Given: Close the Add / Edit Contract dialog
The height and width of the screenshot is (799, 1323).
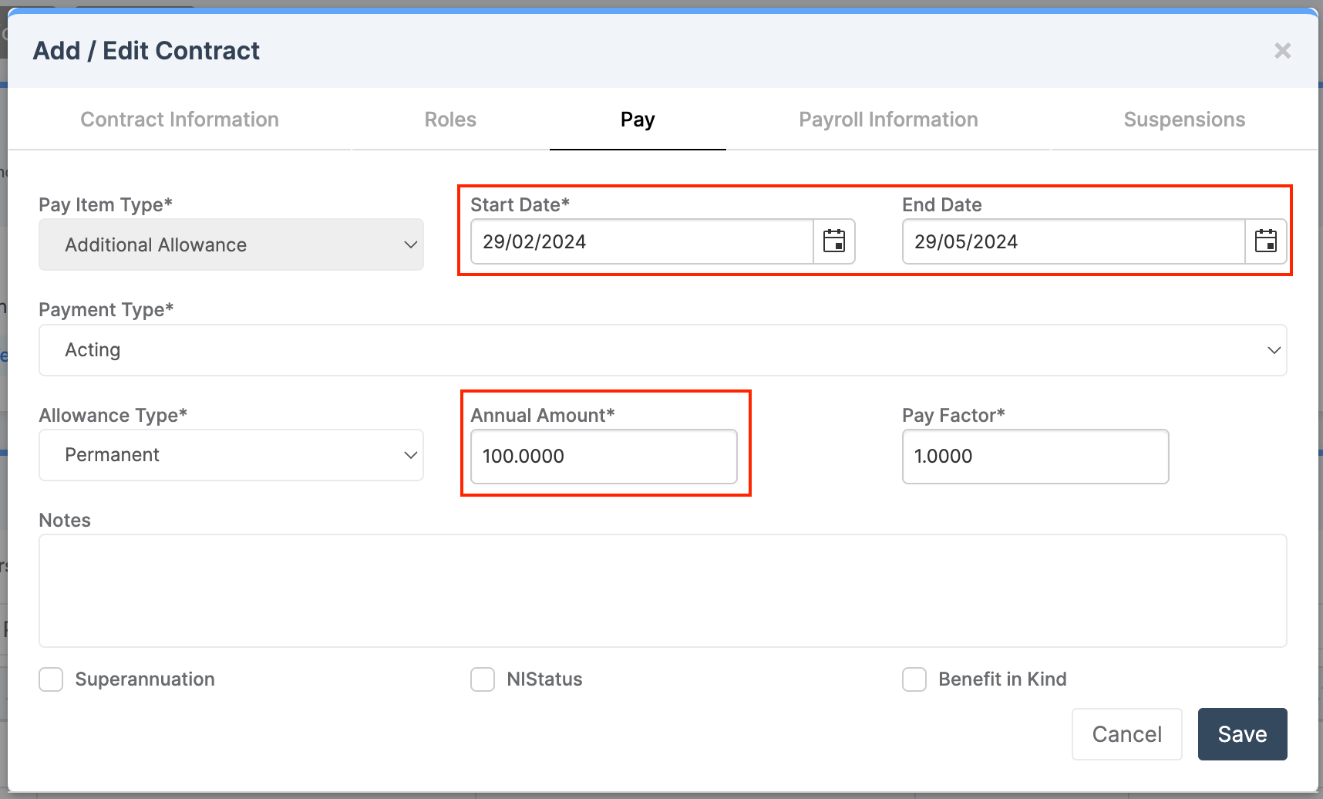Looking at the screenshot, I should click(x=1282, y=51).
